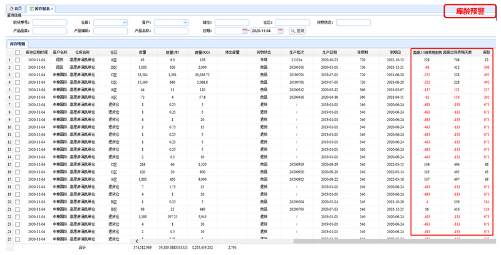Click the 产品编码 input field
This screenshot has height=255, width=501.
111,31
